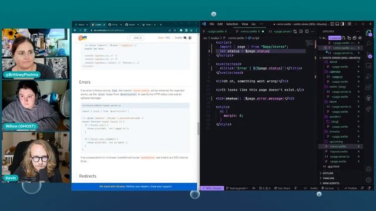376x211 pixels.
Task: Open a new browser tab with plus button
Action: pos(160,25)
